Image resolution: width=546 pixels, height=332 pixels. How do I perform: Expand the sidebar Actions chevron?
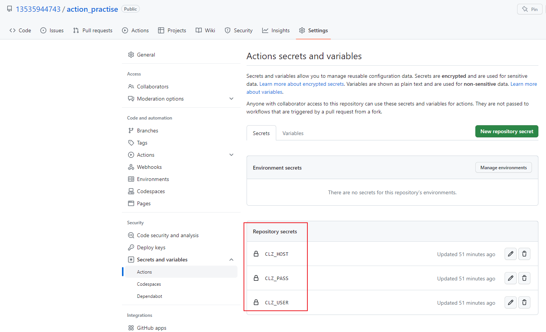pos(231,155)
